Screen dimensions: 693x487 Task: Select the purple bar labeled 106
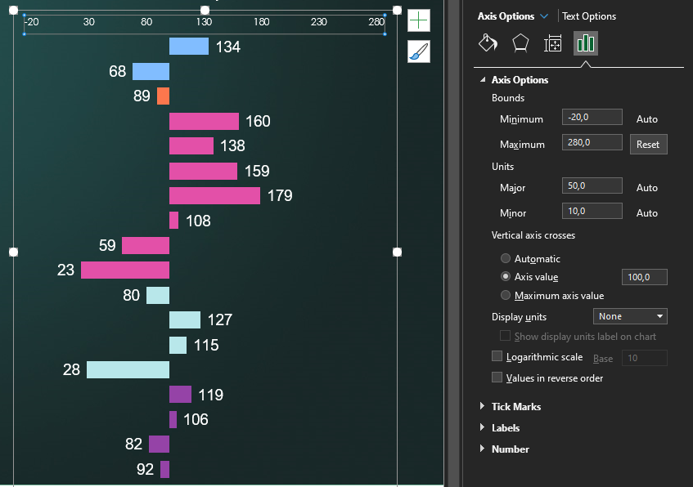173,419
